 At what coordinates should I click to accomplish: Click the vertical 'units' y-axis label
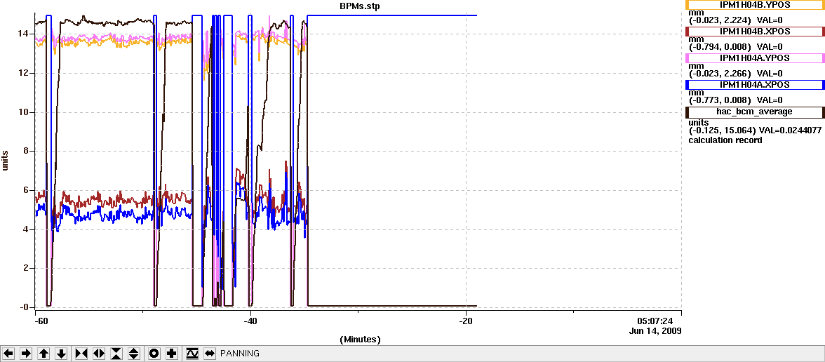6,160
